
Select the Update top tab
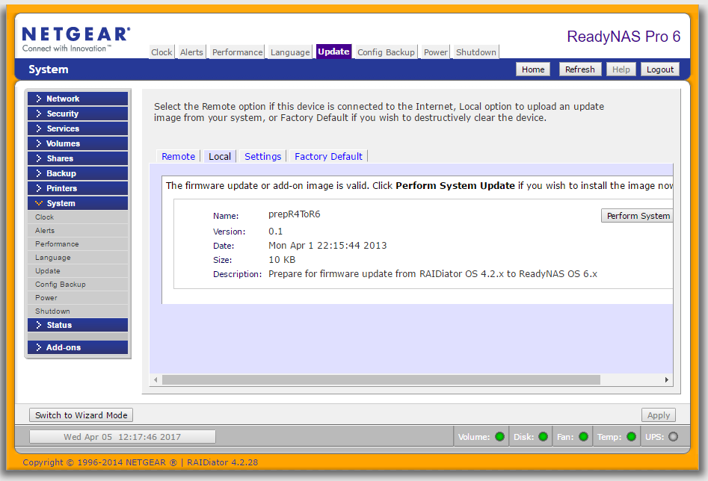[333, 52]
